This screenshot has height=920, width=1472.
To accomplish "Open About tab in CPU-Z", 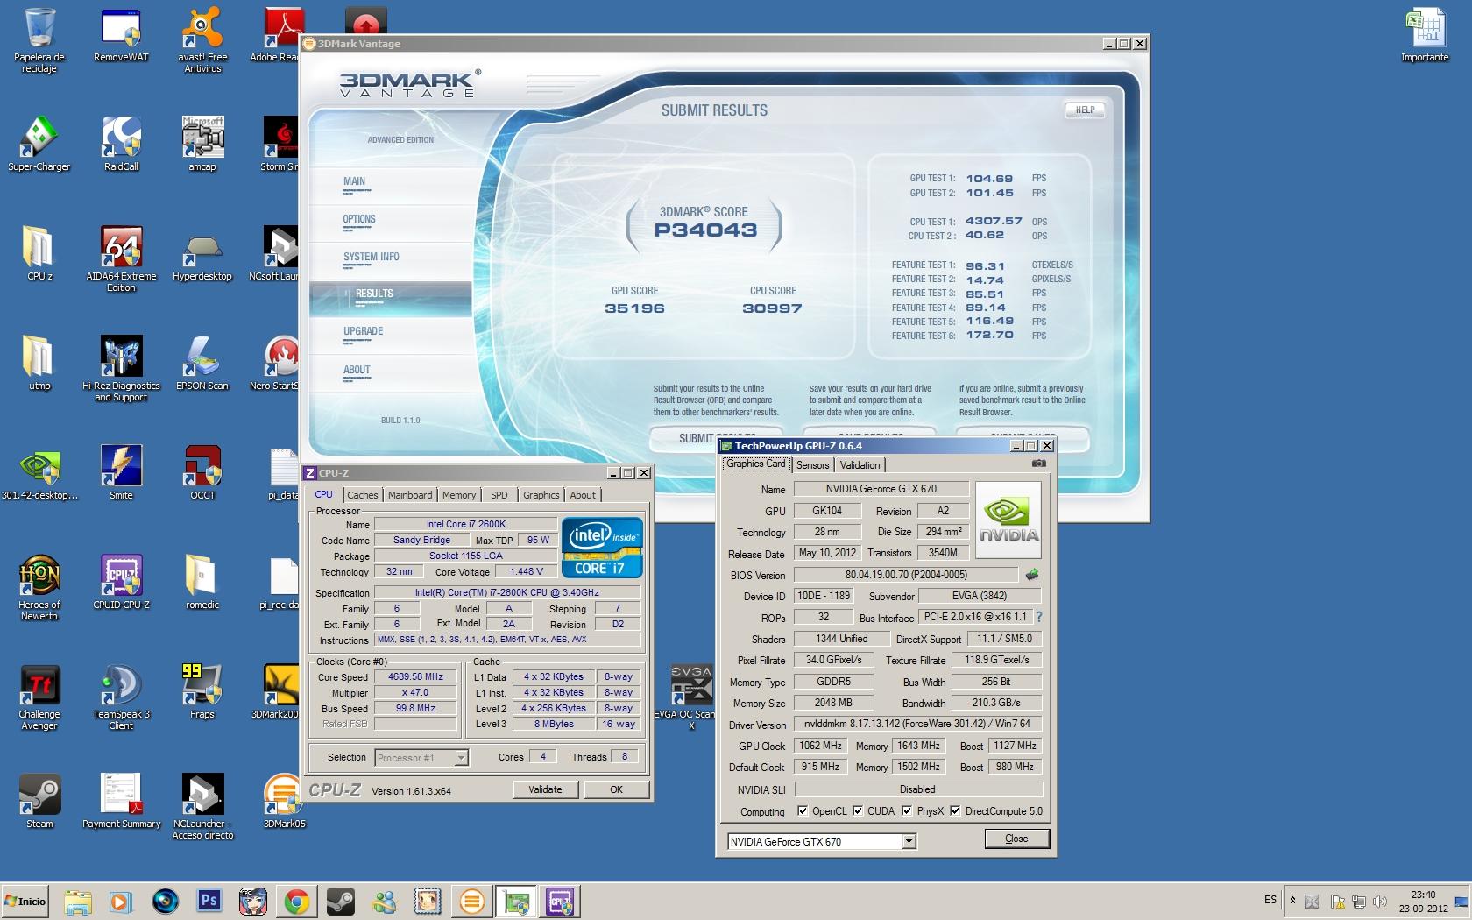I will coord(583,495).
